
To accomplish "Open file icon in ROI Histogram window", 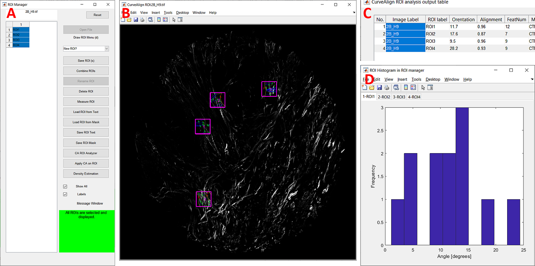I will [372, 88].
